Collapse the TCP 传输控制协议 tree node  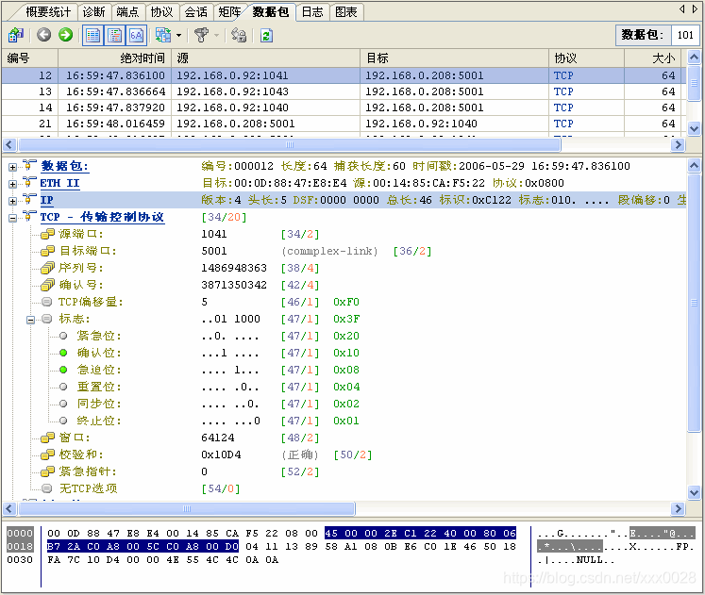tap(12, 218)
